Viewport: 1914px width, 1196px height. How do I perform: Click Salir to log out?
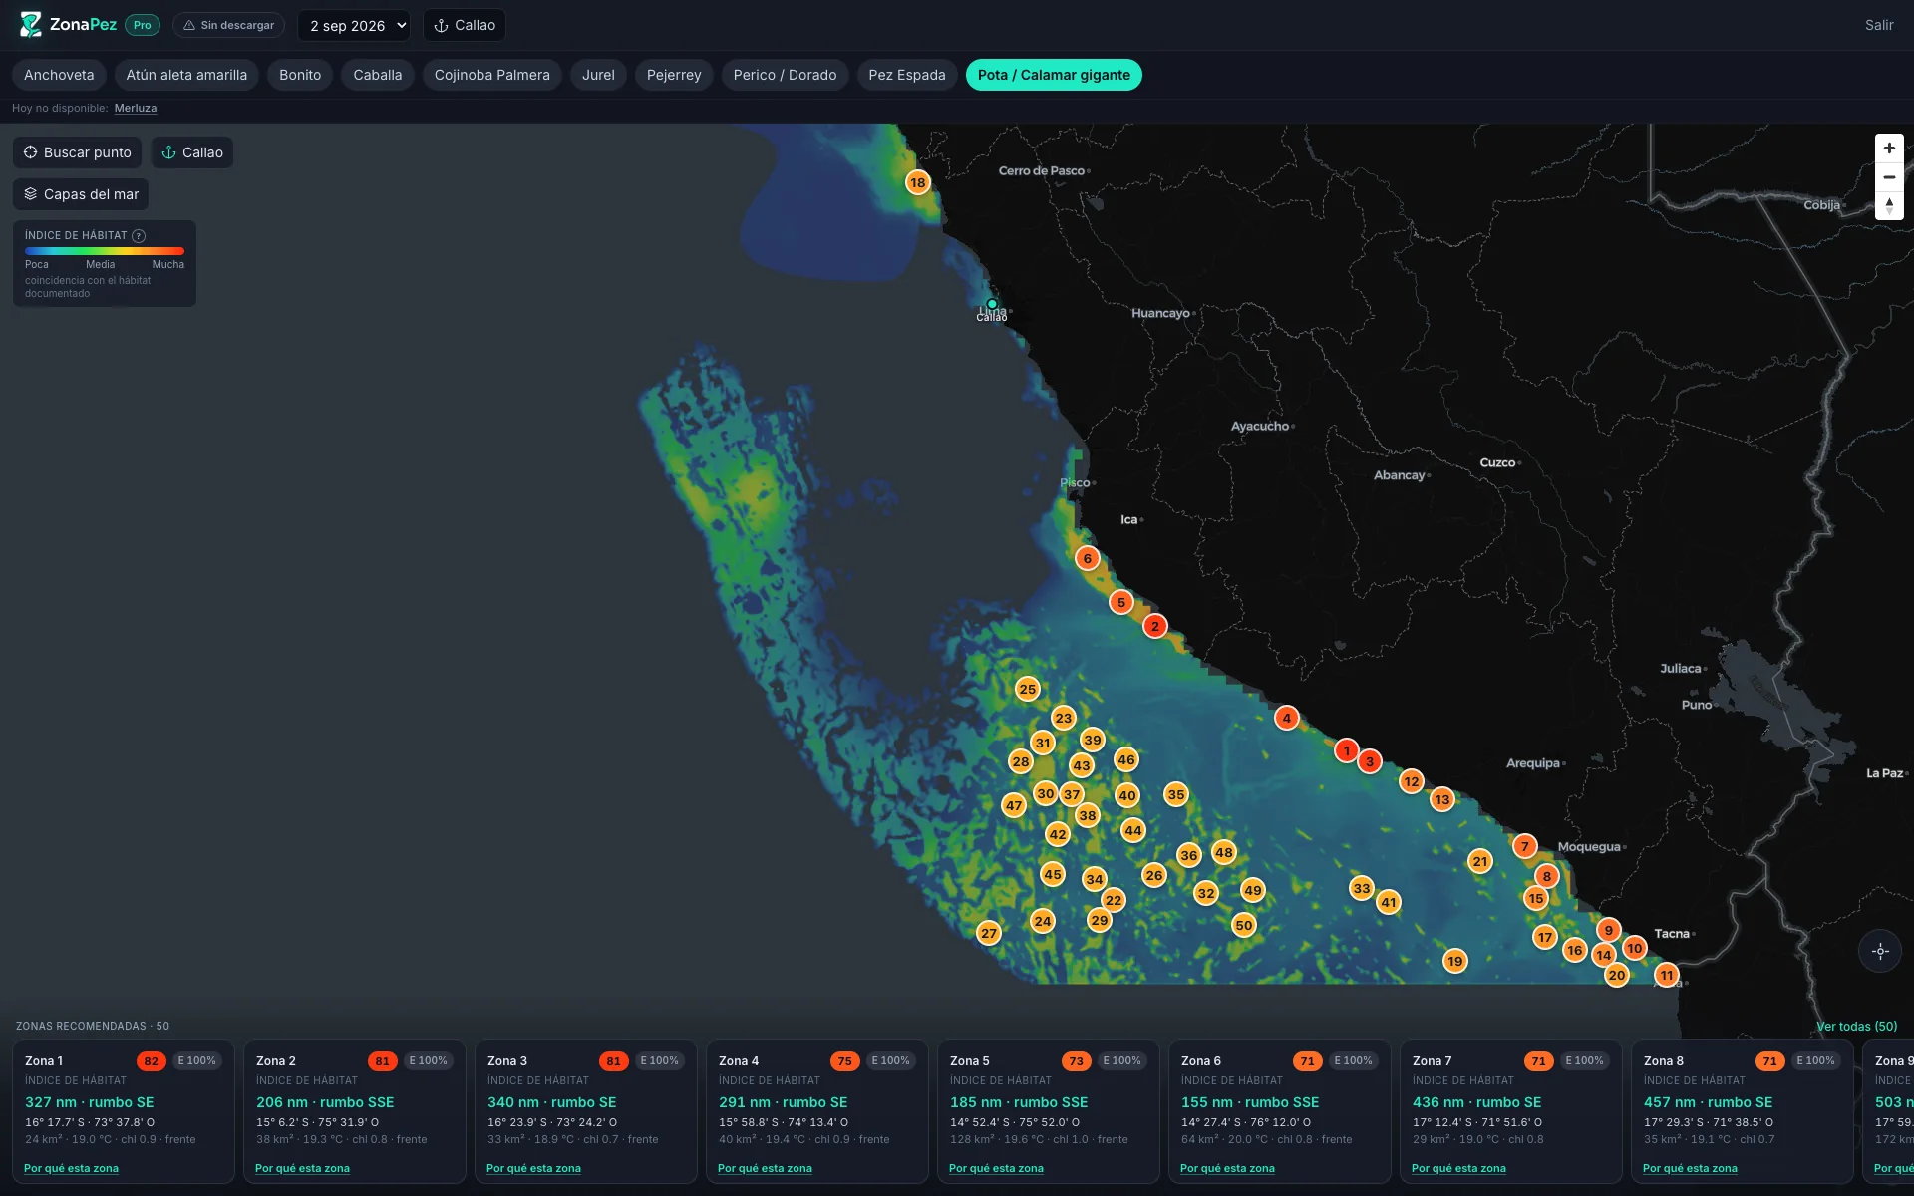point(1879,25)
